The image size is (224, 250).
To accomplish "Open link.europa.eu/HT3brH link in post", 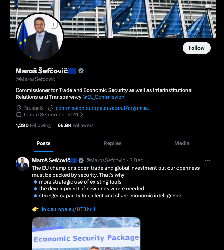I will tap(68, 209).
